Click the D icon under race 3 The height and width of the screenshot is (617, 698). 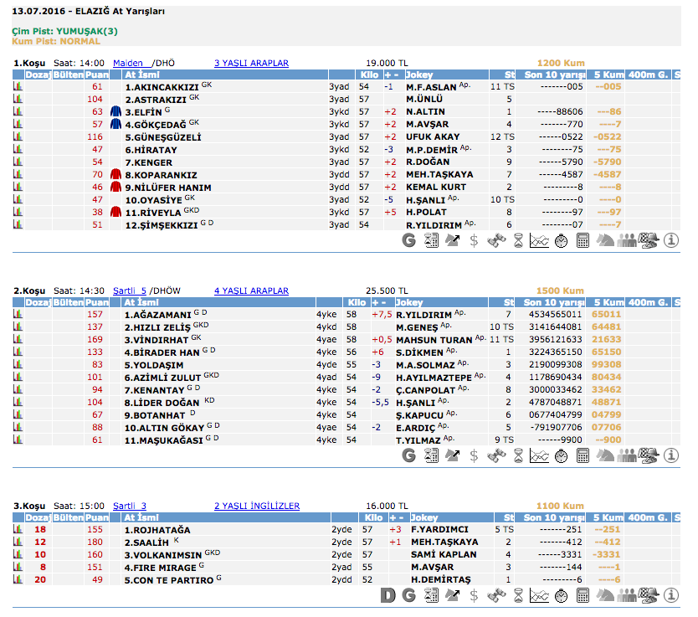coord(387,595)
